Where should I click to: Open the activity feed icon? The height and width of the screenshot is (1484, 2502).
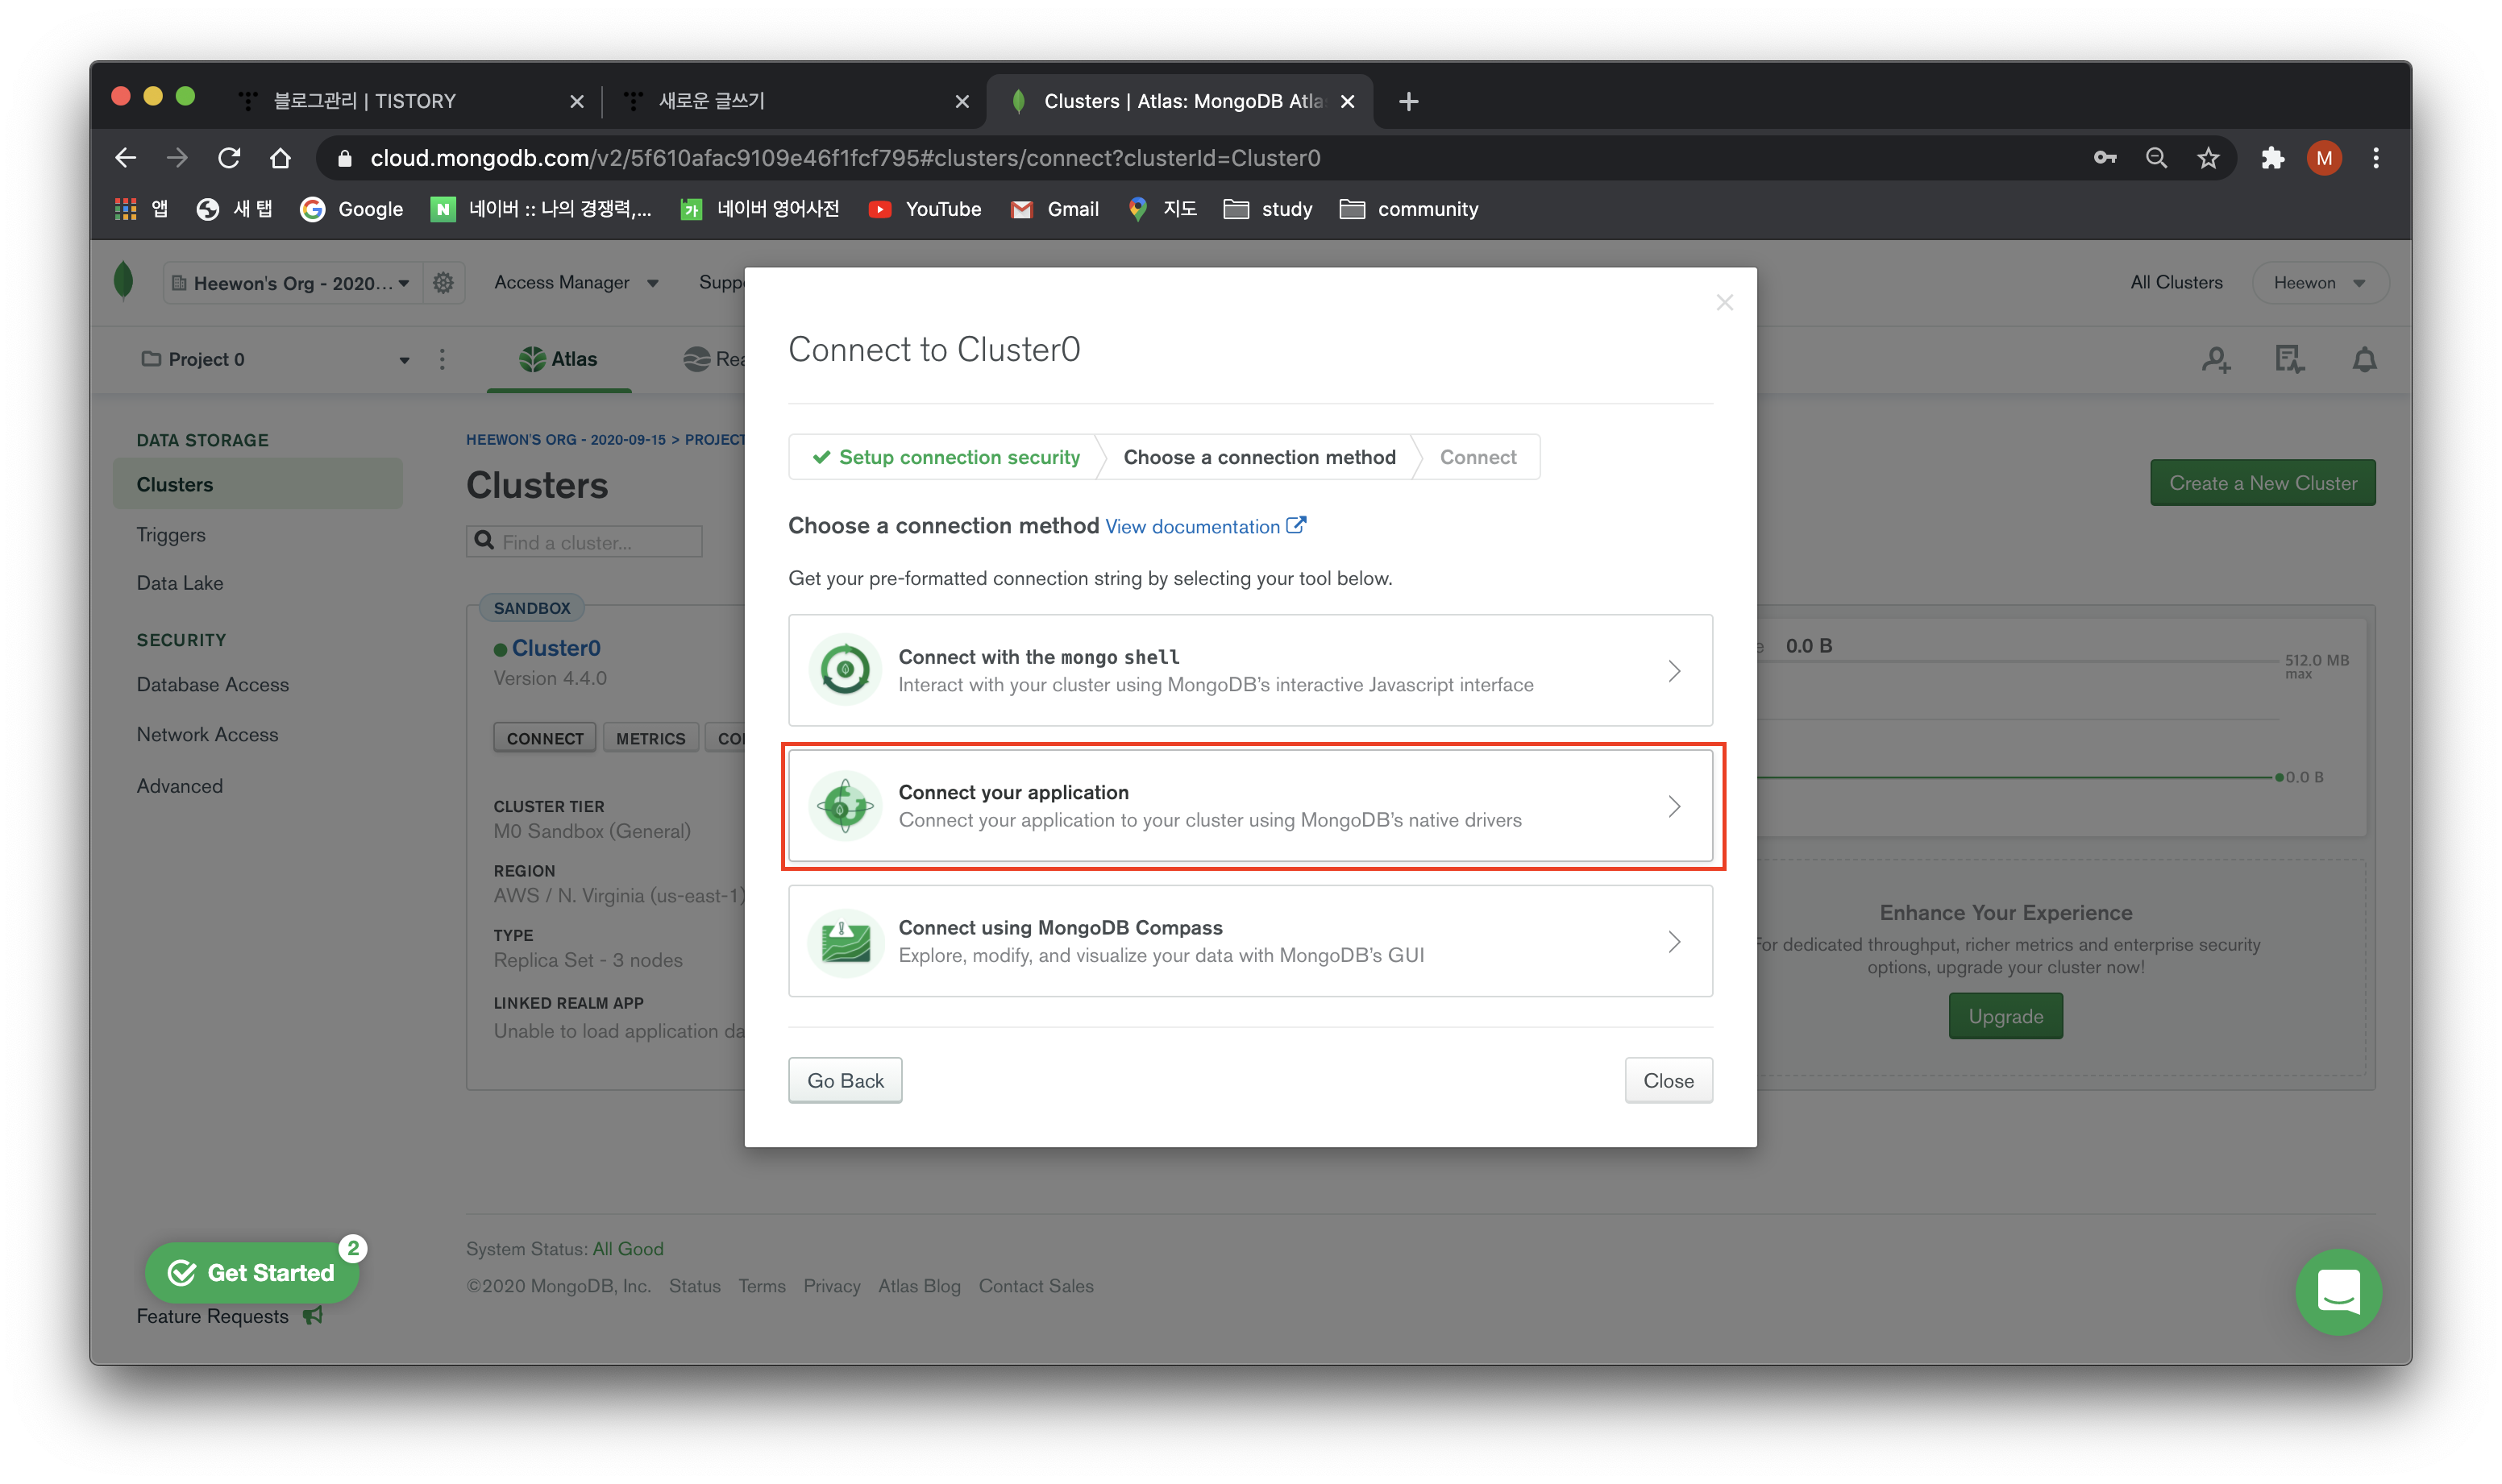pos(2289,360)
